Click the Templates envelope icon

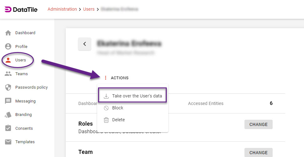(x=8, y=142)
